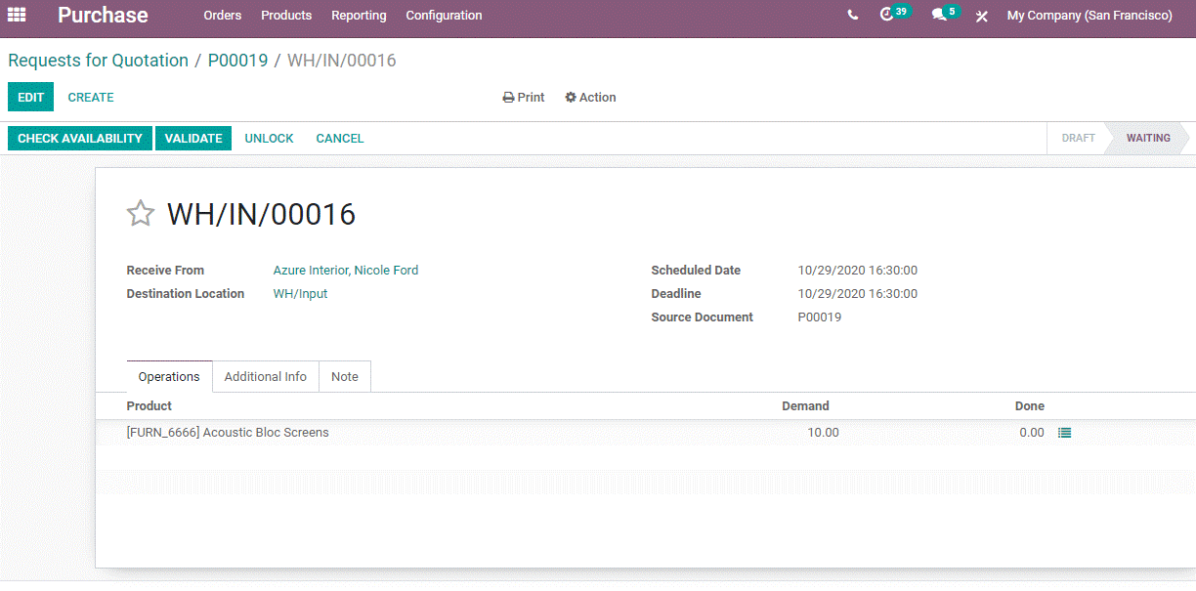
Task: Click the Product column header
Action: pyautogui.click(x=149, y=406)
